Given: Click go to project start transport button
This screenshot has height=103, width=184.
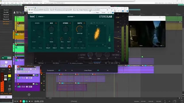Looking at the screenshot, I should (x=15, y=101).
